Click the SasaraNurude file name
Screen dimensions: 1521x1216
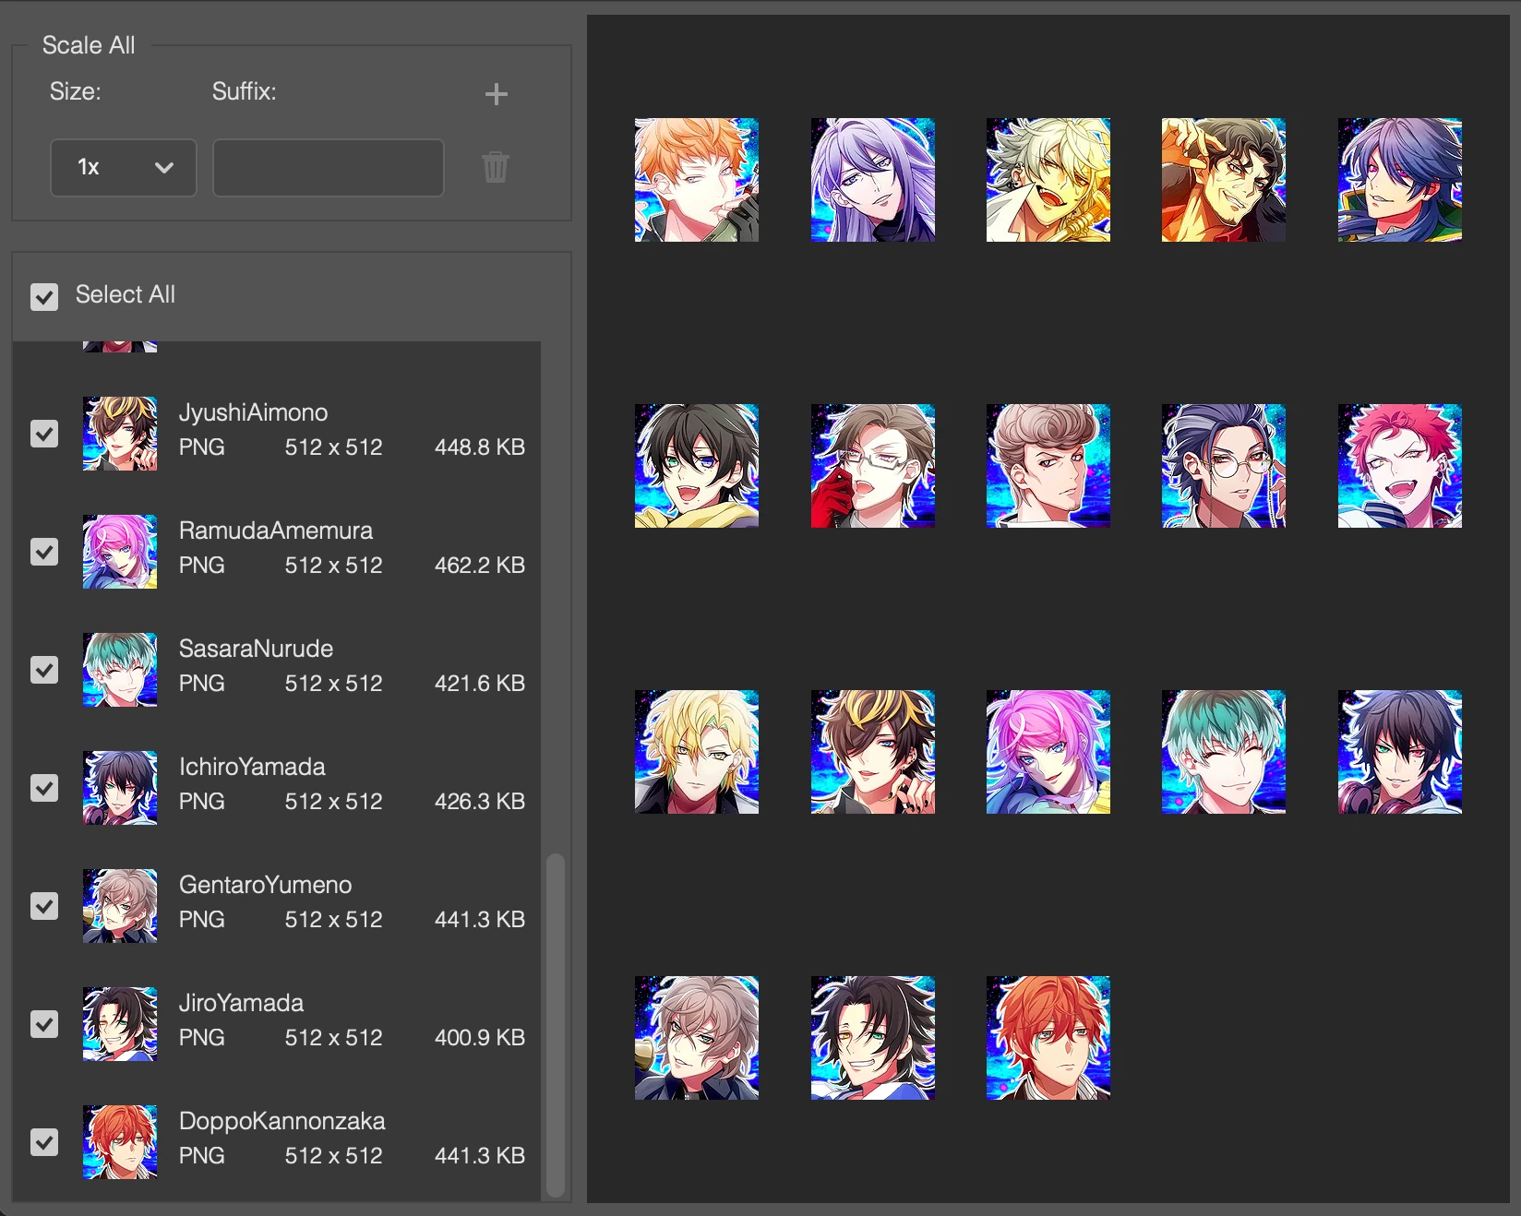256,649
